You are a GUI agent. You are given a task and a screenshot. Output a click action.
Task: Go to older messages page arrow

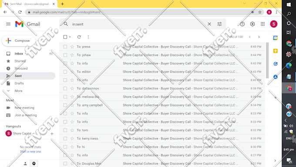[259, 37]
